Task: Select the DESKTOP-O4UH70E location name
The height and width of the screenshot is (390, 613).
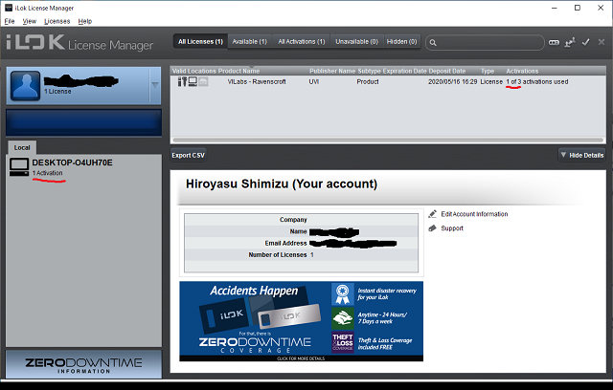Action: click(73, 162)
